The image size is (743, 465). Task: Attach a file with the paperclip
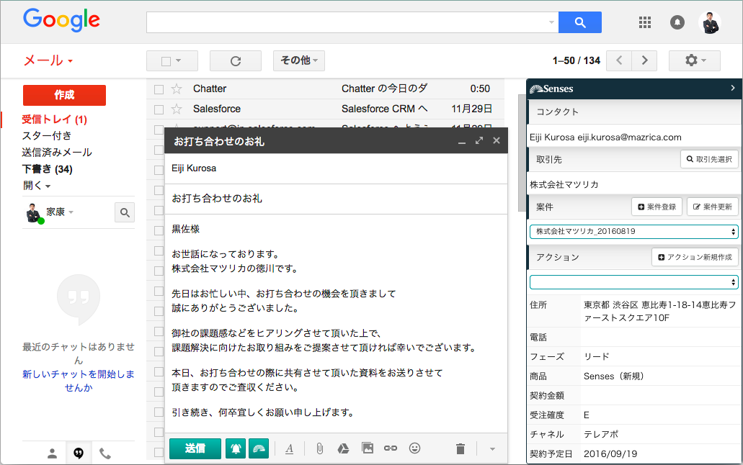[320, 448]
